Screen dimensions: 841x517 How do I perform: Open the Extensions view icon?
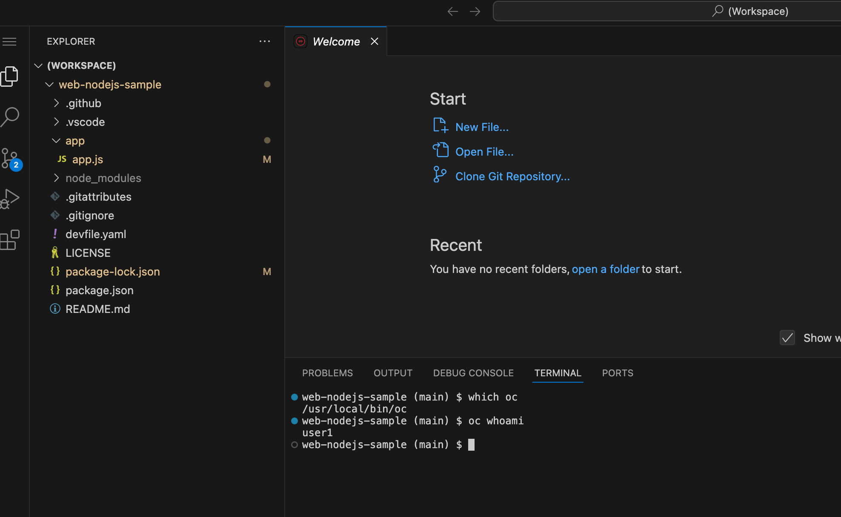click(x=10, y=240)
